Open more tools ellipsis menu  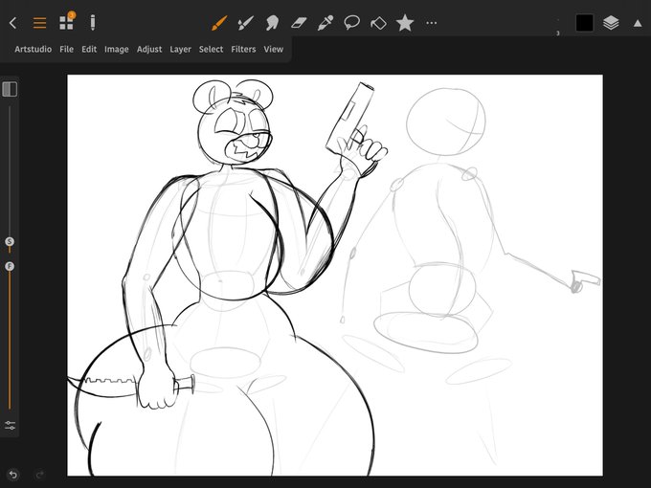[x=432, y=23]
